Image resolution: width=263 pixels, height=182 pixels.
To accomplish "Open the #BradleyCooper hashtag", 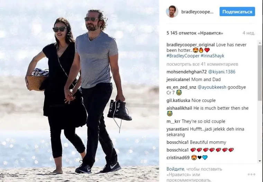I will pyautogui.click(x=183, y=56).
